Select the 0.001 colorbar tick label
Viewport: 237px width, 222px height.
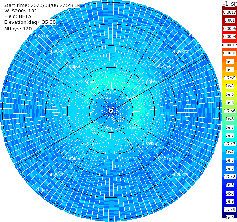[x=230, y=20]
